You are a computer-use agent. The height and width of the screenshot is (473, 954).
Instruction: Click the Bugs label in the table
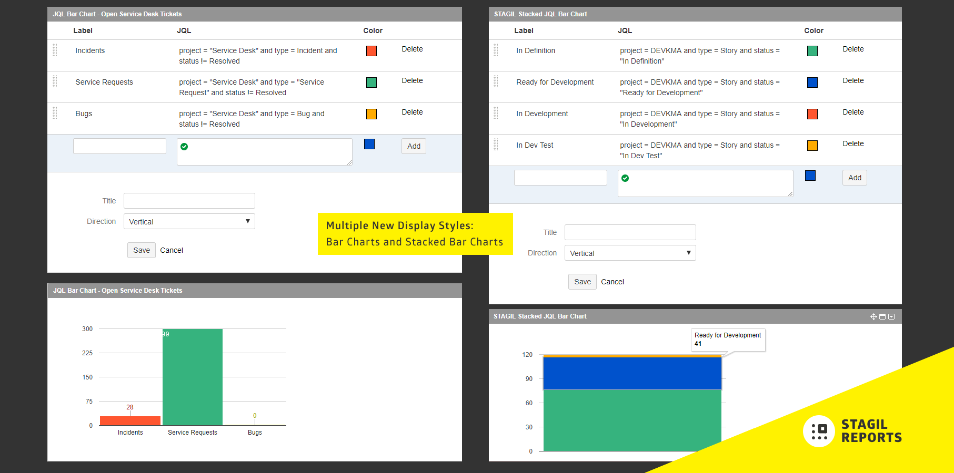tap(84, 114)
